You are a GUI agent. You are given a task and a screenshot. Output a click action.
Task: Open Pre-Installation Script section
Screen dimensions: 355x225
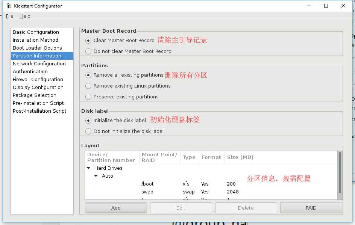[42, 103]
